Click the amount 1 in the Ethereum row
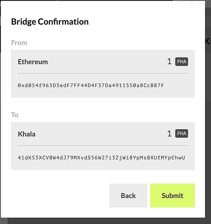Viewport: 211px width, 224px height. pyautogui.click(x=169, y=62)
